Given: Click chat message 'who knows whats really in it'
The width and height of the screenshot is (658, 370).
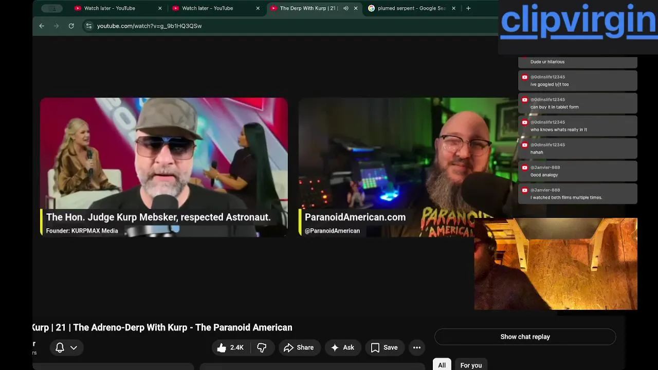Looking at the screenshot, I should 559,129.
